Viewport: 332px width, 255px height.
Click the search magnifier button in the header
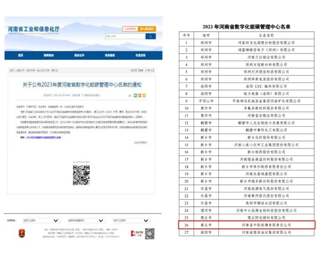point(151,36)
